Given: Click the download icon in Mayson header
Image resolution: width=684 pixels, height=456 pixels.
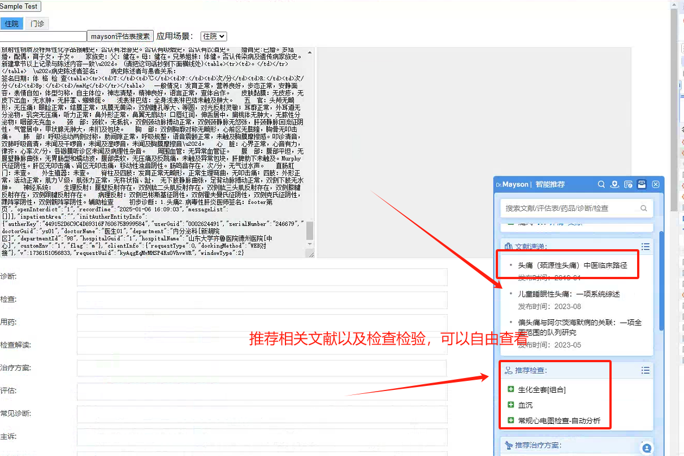Looking at the screenshot, I should point(615,184).
